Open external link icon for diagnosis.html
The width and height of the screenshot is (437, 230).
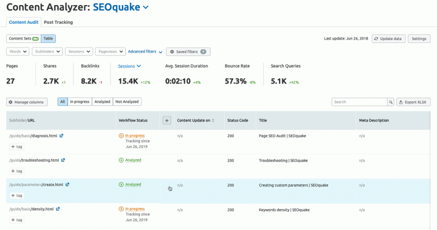(62, 136)
